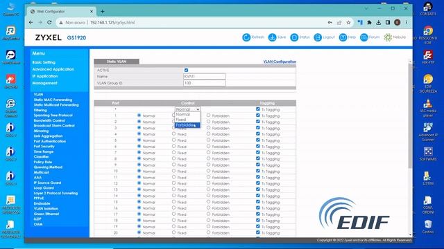Open the EDIF SICUREZZA desktop shortcut
Screen dimensions: 444x249
pyautogui.click(x=428, y=84)
